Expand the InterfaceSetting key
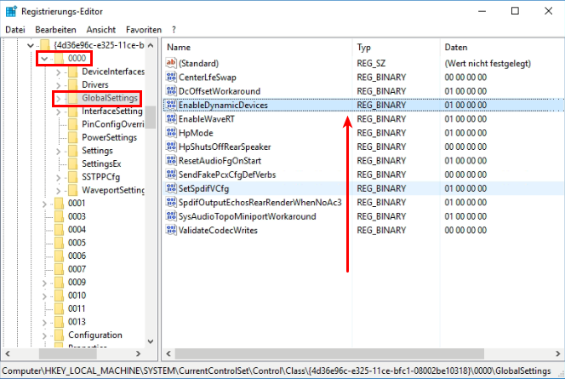 (59, 112)
